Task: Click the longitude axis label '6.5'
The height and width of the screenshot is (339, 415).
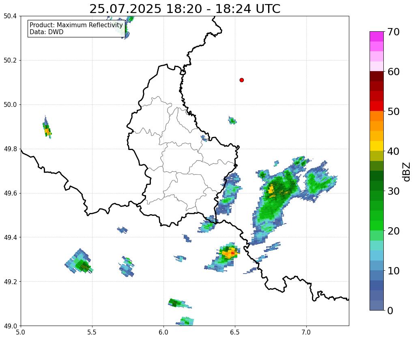Action: [x=235, y=332]
